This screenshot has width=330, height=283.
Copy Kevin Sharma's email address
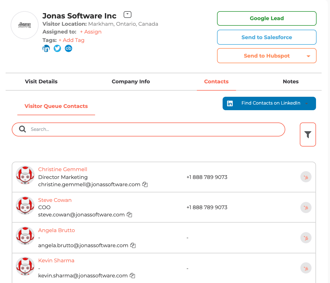point(132,276)
